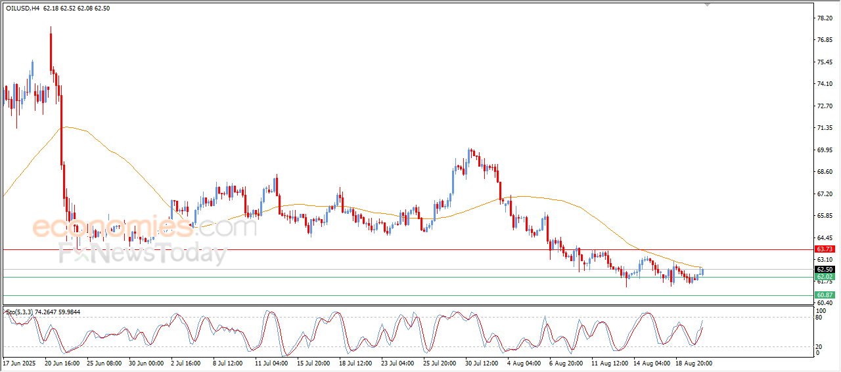This screenshot has width=841, height=372.
Task: Click the 11 Jul 04:00 time label
Action: click(273, 363)
